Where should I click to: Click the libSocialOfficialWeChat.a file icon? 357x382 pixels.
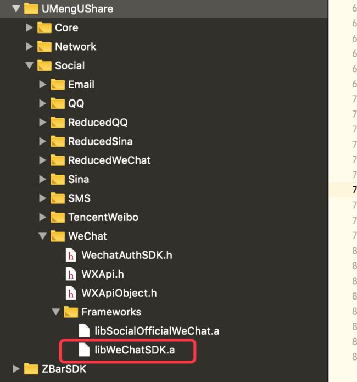[x=84, y=331]
